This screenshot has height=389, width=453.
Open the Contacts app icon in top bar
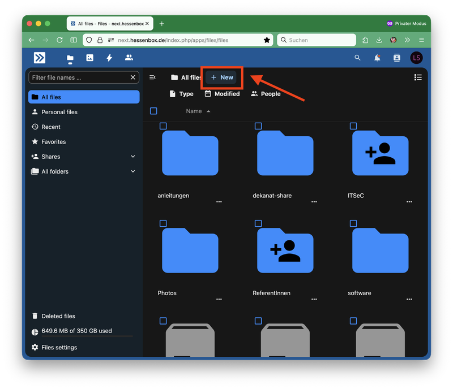129,58
